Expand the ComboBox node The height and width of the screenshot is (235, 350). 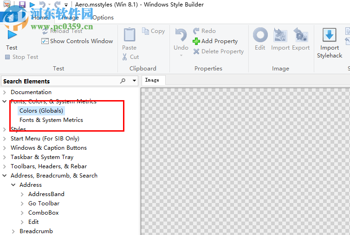[x=22, y=213]
